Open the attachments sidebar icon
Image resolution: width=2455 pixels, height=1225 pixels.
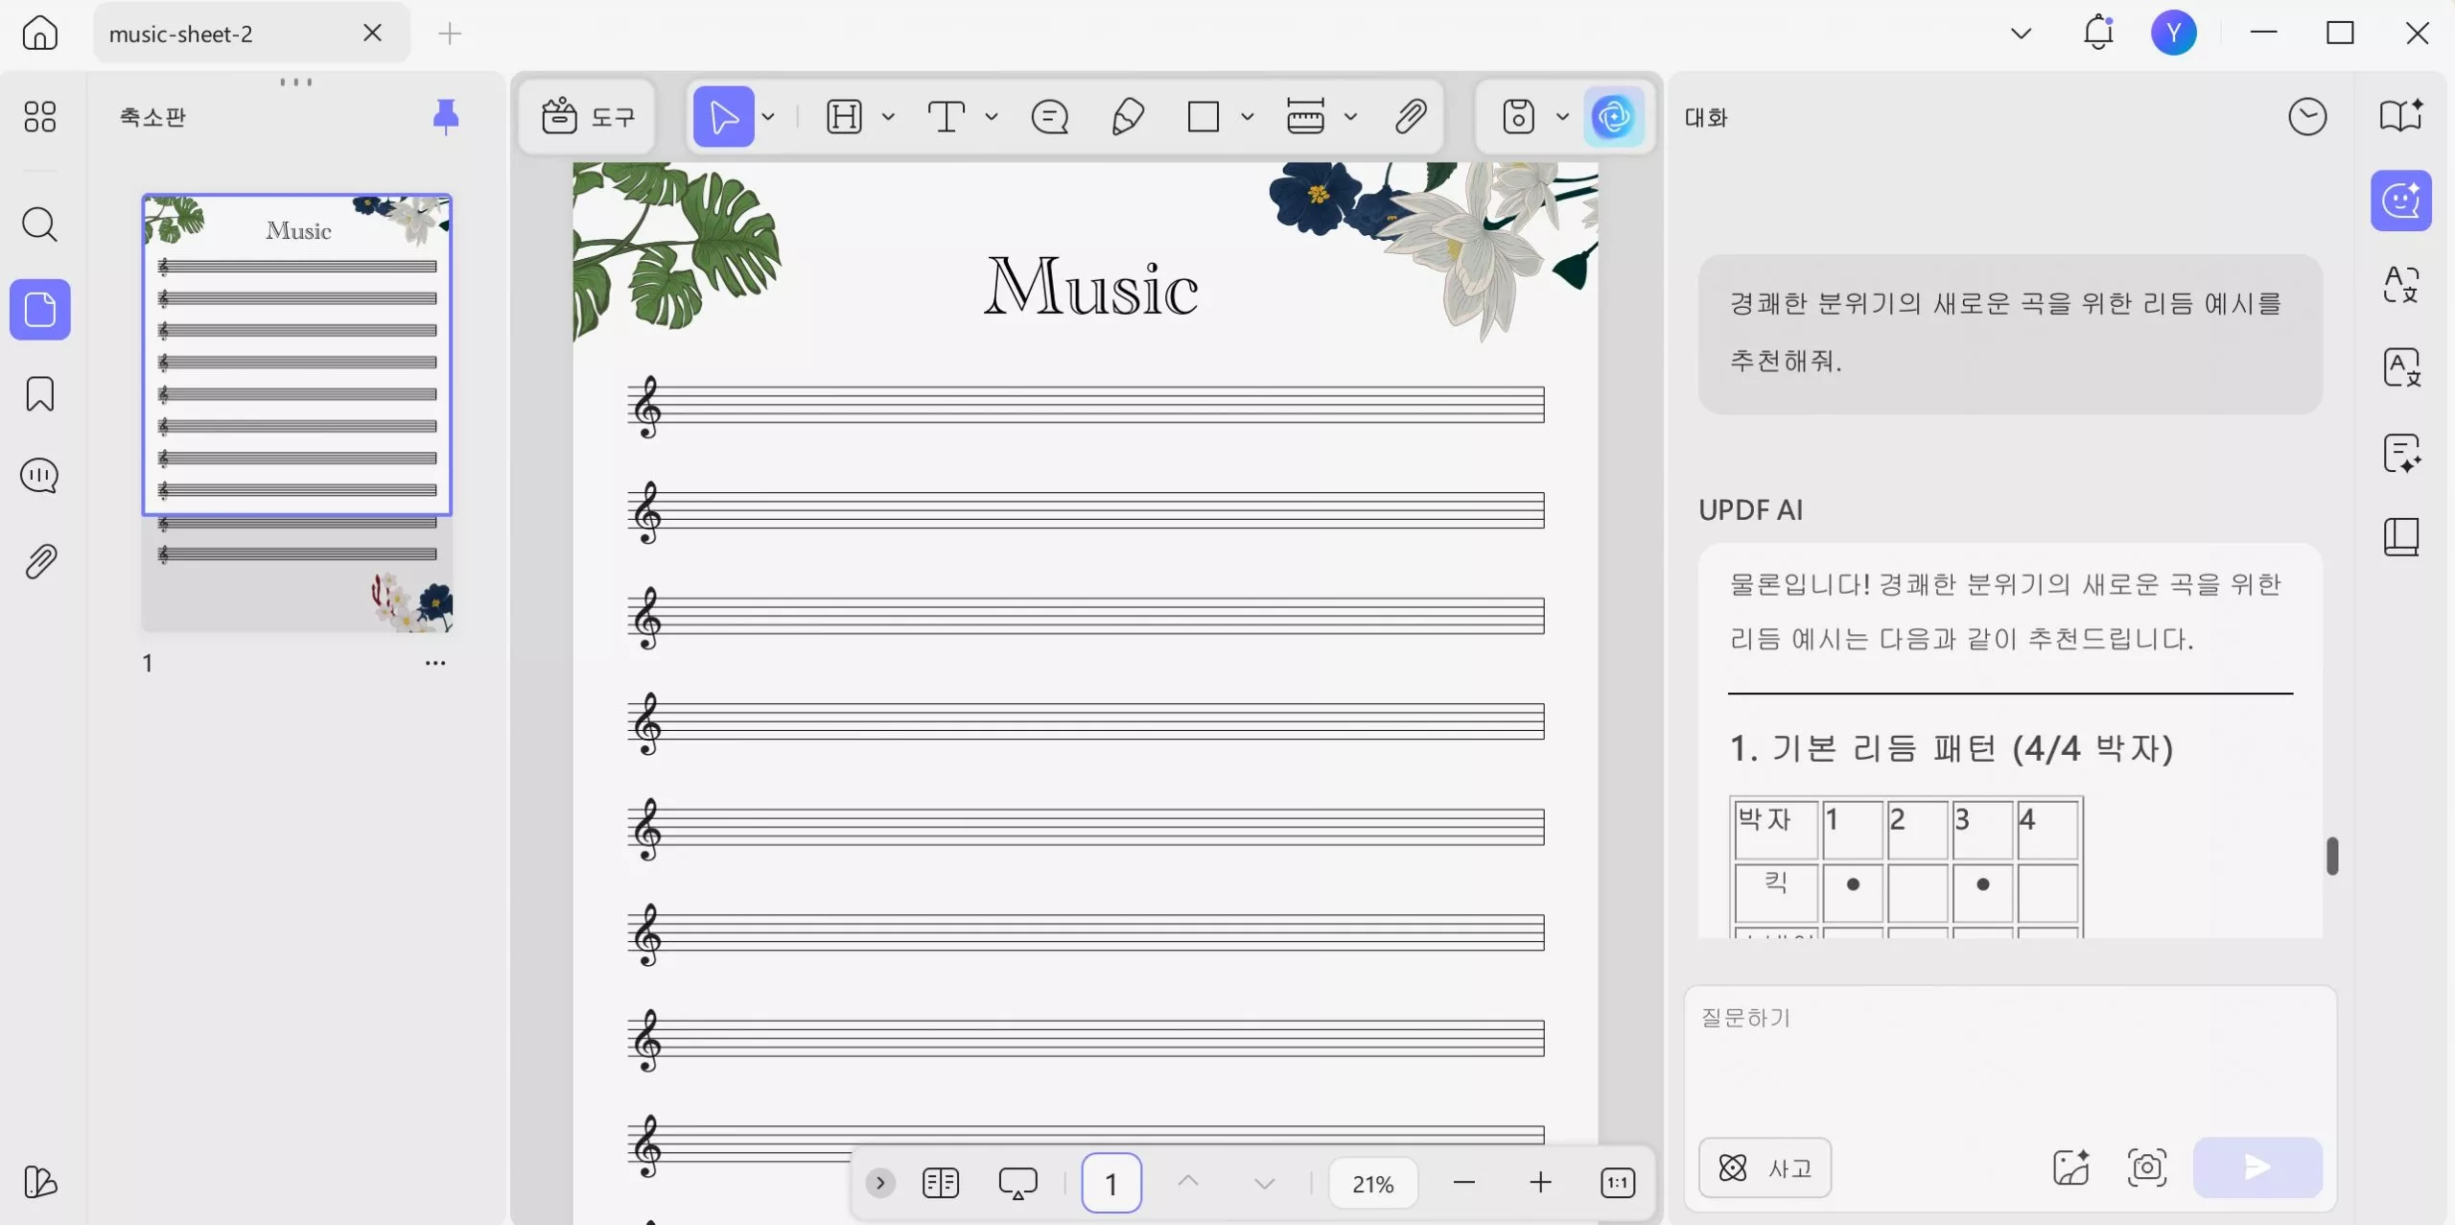click(x=39, y=561)
